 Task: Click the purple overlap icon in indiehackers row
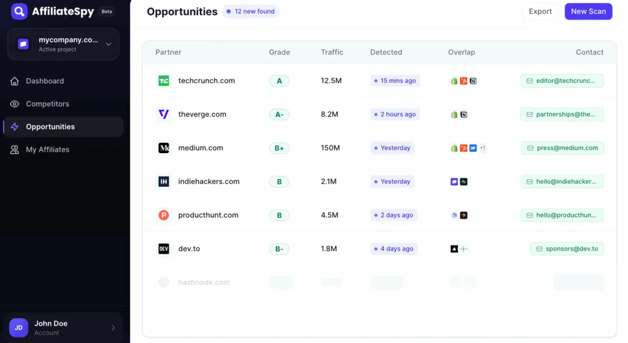point(454,181)
